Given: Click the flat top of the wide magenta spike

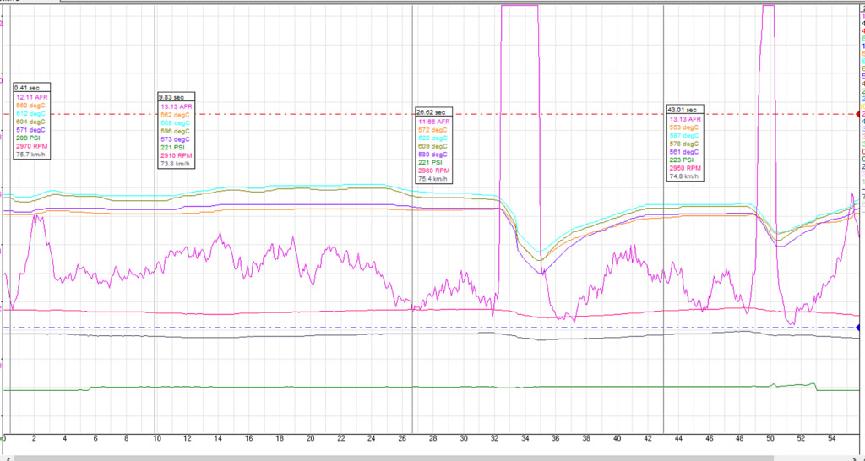Looking at the screenshot, I should point(519,6).
